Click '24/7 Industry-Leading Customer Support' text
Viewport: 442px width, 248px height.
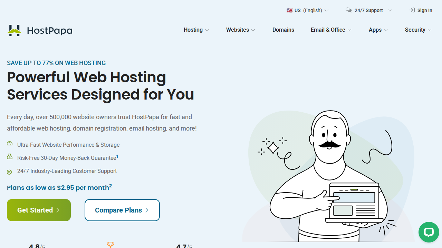(x=67, y=171)
